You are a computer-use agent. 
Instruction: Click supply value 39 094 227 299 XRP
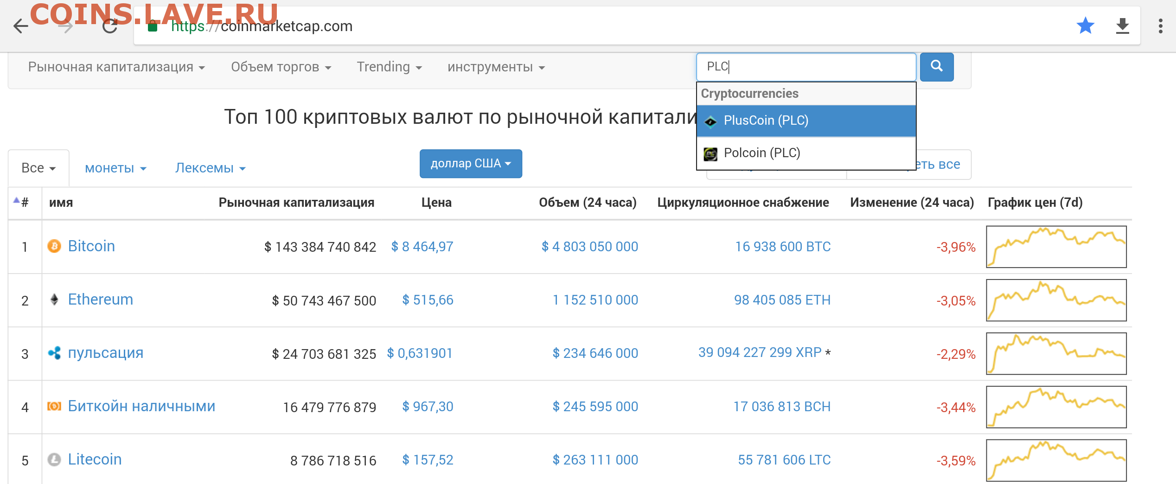[760, 352]
